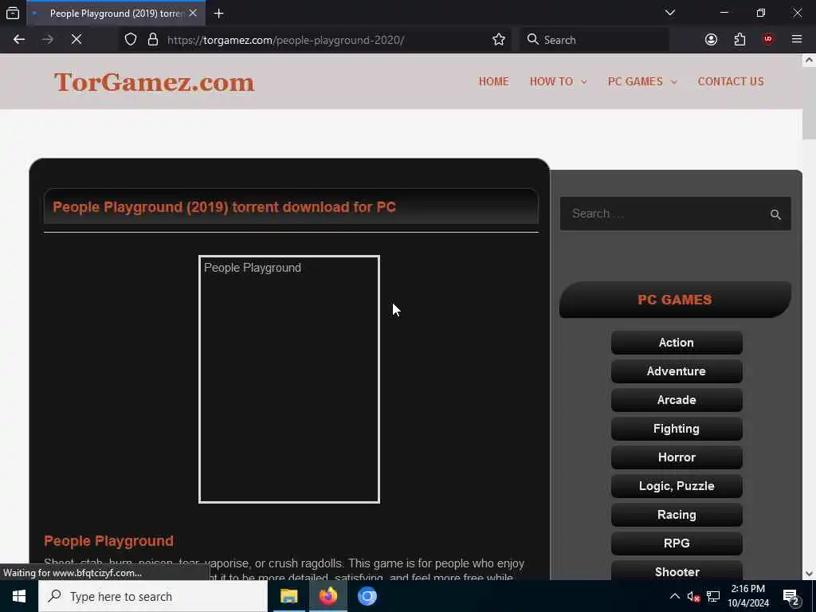Image resolution: width=816 pixels, height=612 pixels.
Task: Click the Fighting category button
Action: point(677,428)
